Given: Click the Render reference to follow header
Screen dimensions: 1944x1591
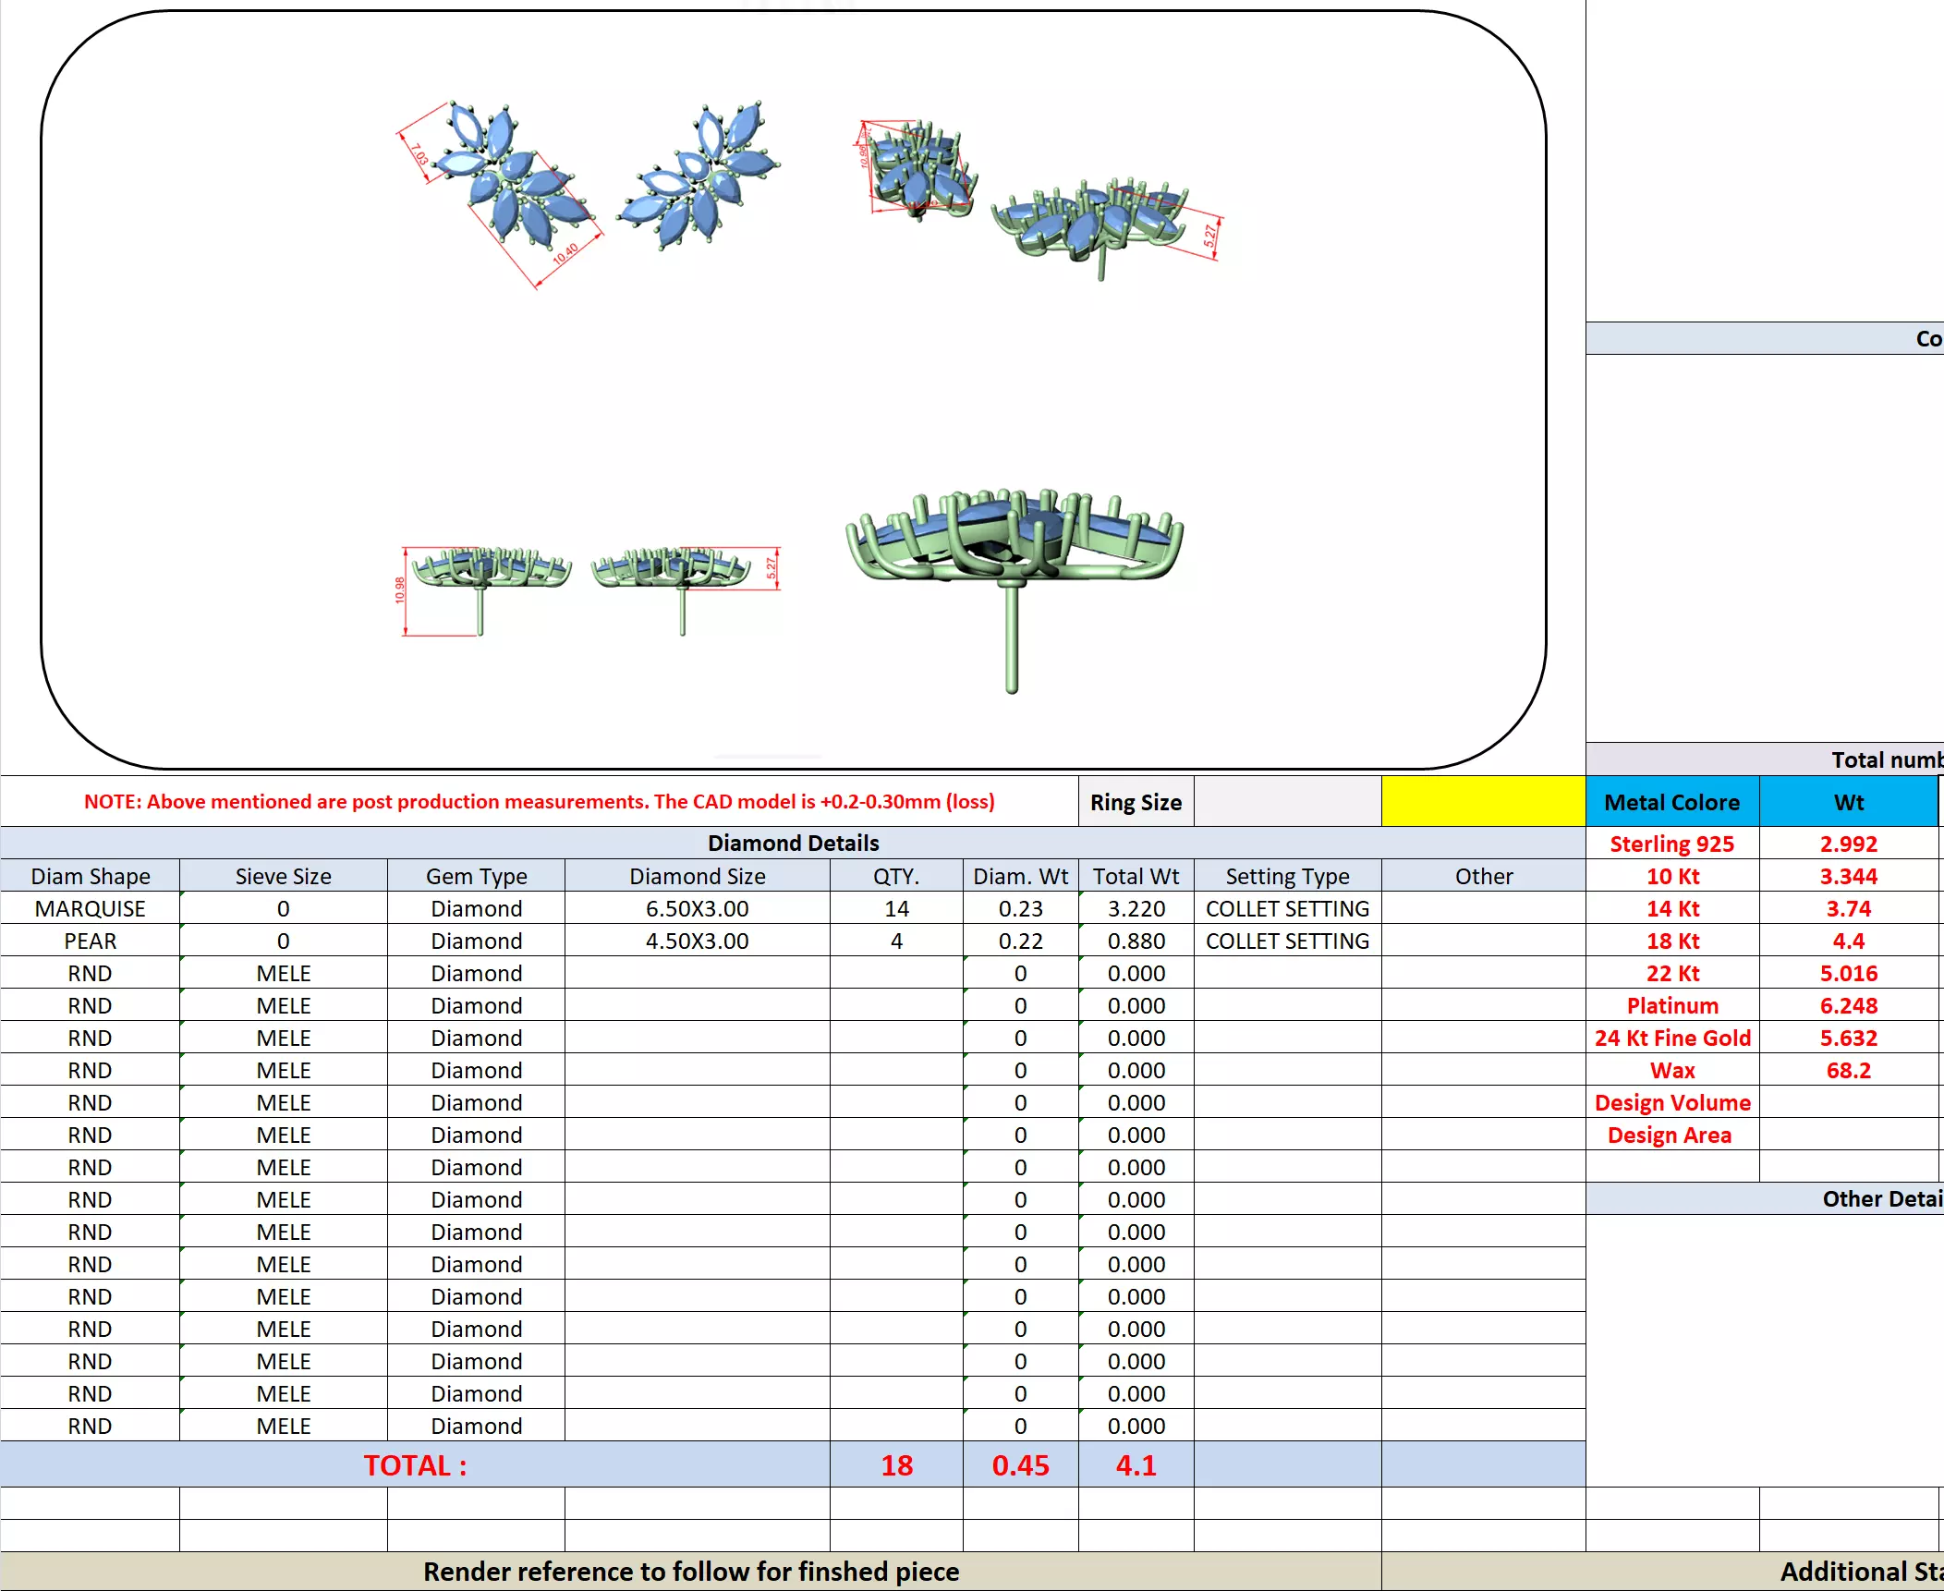Looking at the screenshot, I should coord(690,1571).
